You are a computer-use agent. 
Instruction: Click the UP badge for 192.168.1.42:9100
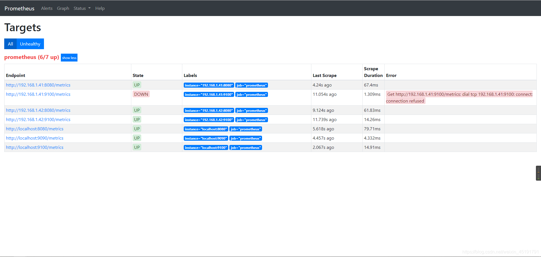[x=137, y=119]
